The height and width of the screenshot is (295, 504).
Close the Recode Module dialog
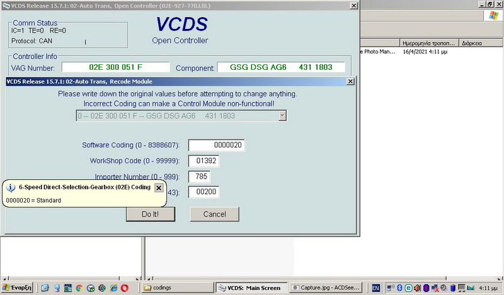coord(350,82)
